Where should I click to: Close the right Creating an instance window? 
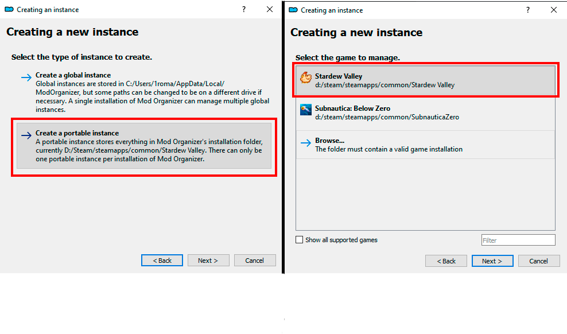[x=554, y=10]
